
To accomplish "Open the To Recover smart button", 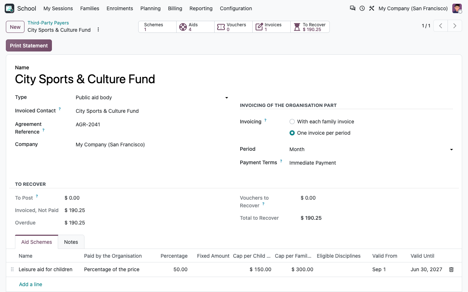I will pos(310,27).
